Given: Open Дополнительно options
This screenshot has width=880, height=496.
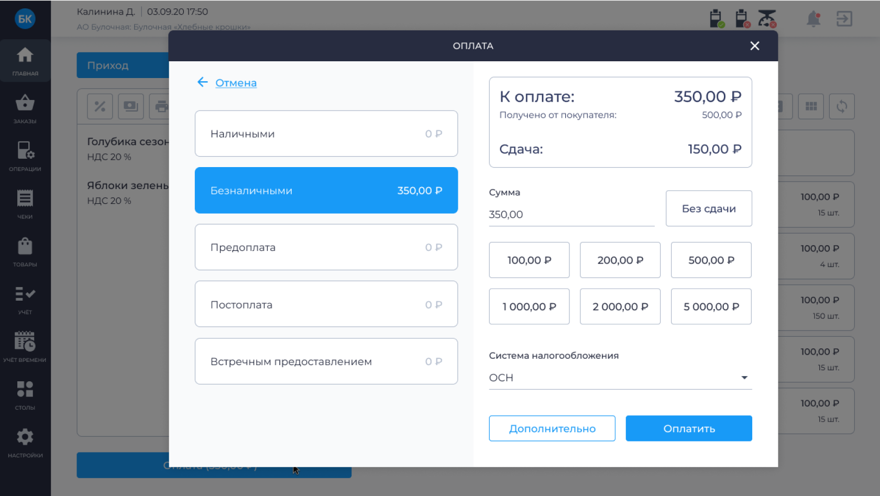Looking at the screenshot, I should click(552, 428).
